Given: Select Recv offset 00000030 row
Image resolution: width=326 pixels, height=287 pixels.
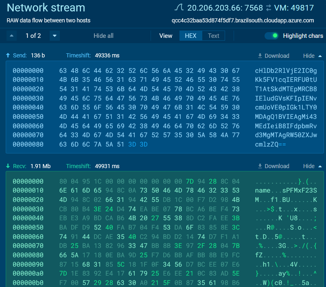Looking at the screenshot, I should coord(165,209).
